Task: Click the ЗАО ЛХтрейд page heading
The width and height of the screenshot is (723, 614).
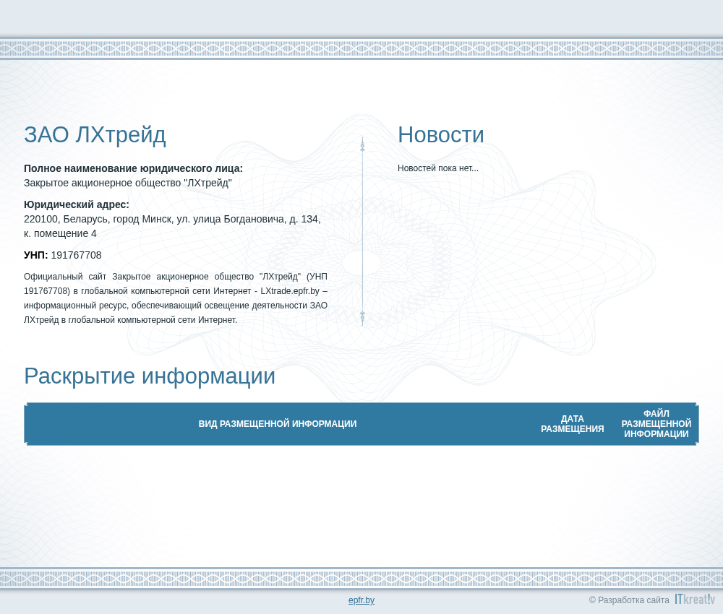Action: point(95,135)
